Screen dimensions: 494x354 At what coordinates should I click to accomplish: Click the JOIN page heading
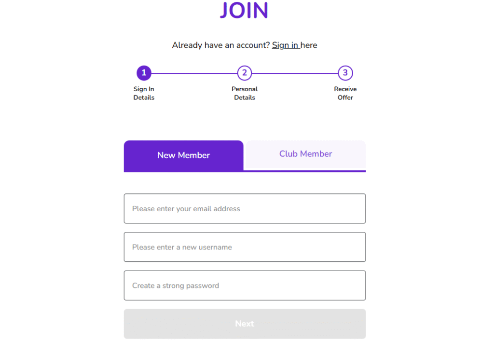click(x=244, y=11)
